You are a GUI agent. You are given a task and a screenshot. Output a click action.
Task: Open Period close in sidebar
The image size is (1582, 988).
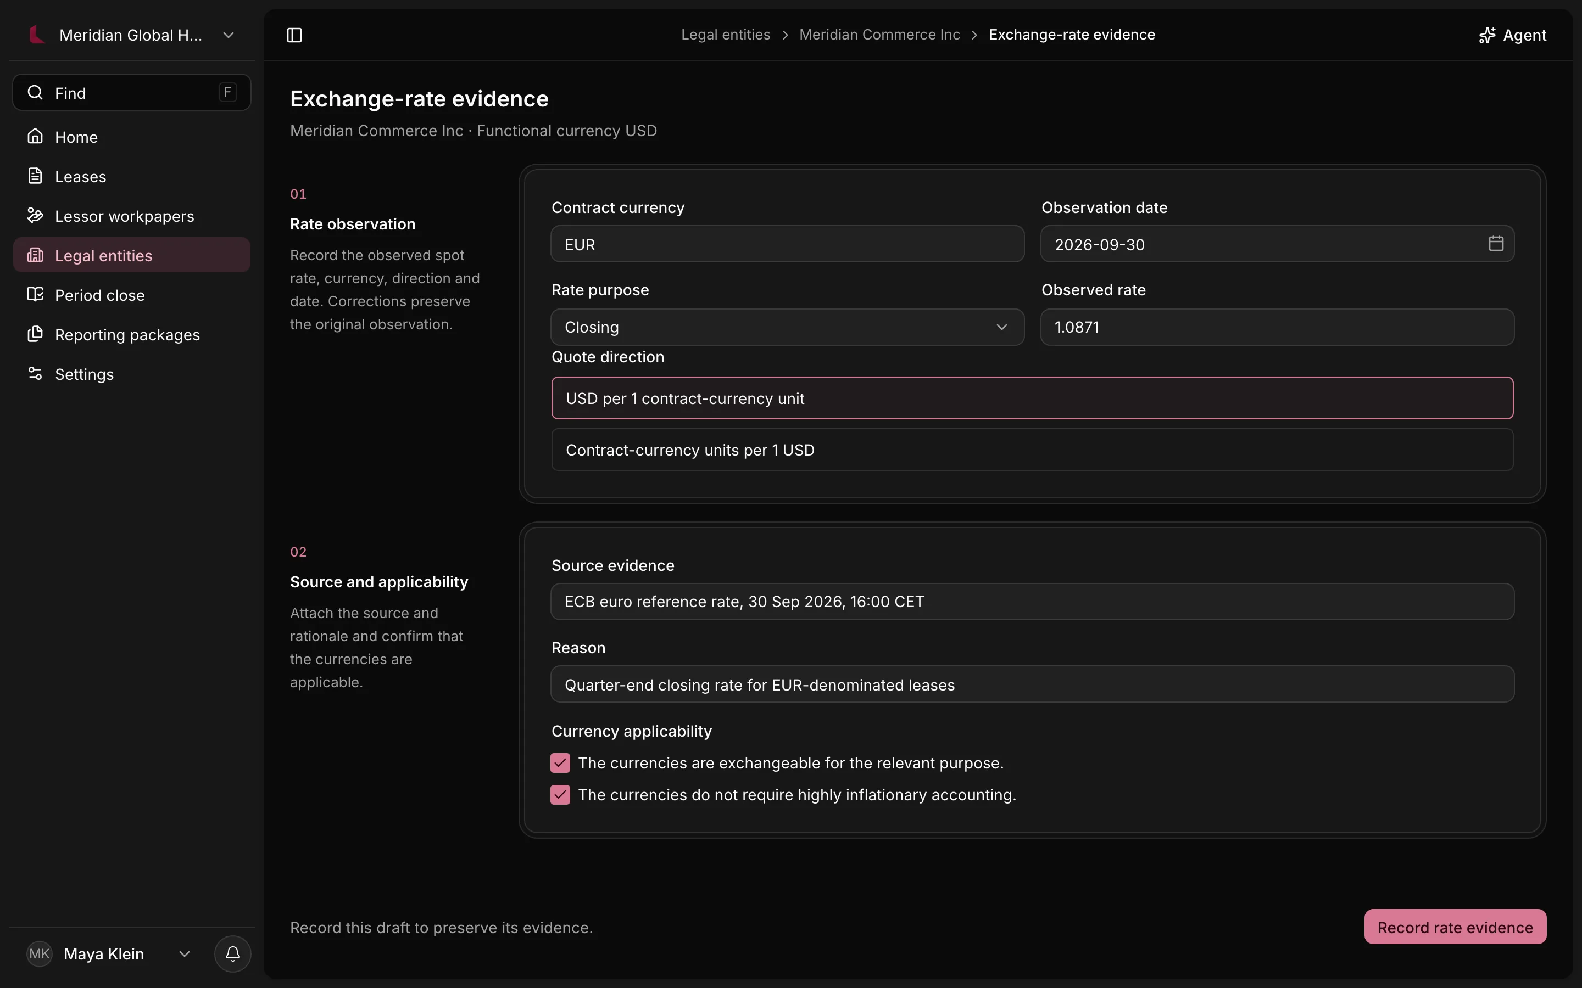pyautogui.click(x=132, y=295)
